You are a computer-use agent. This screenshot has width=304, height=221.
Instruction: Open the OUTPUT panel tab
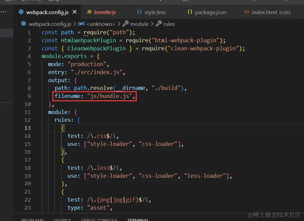[x=62, y=219]
